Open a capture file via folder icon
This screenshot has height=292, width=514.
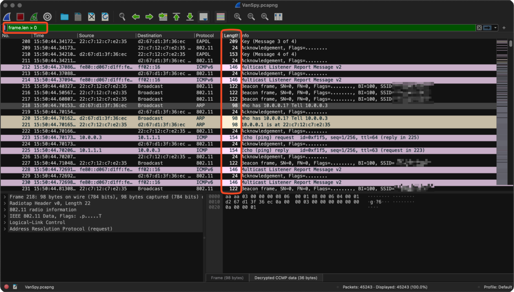coord(65,17)
